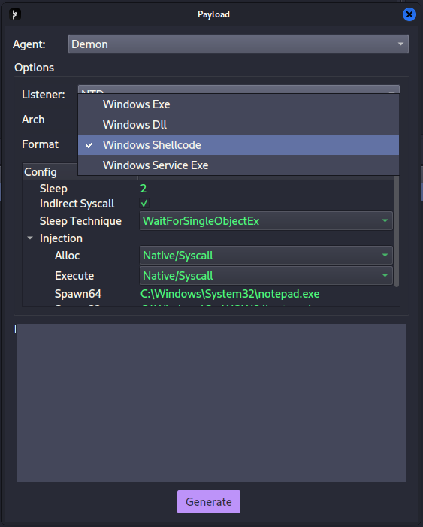Click the Havoc logo icon in title bar
Screen dimensions: 423x527
pos(15,14)
